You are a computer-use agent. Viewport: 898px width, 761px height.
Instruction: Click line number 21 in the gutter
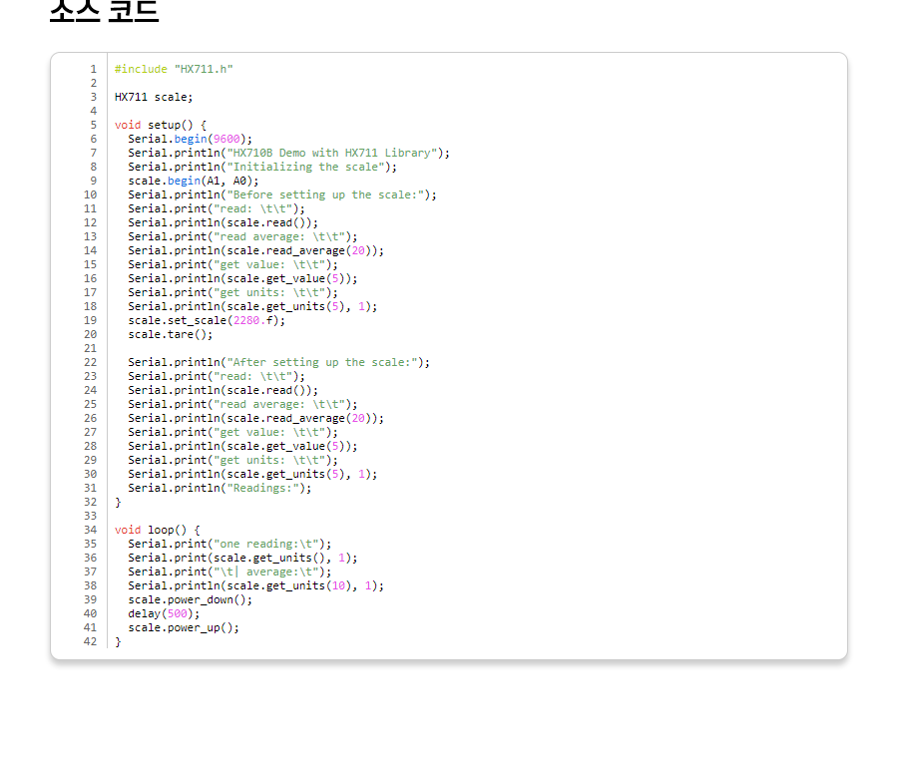point(91,348)
